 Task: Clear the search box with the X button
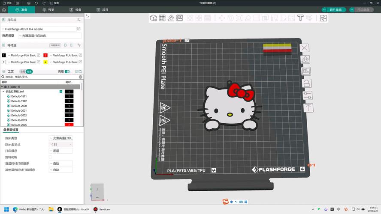point(80,77)
